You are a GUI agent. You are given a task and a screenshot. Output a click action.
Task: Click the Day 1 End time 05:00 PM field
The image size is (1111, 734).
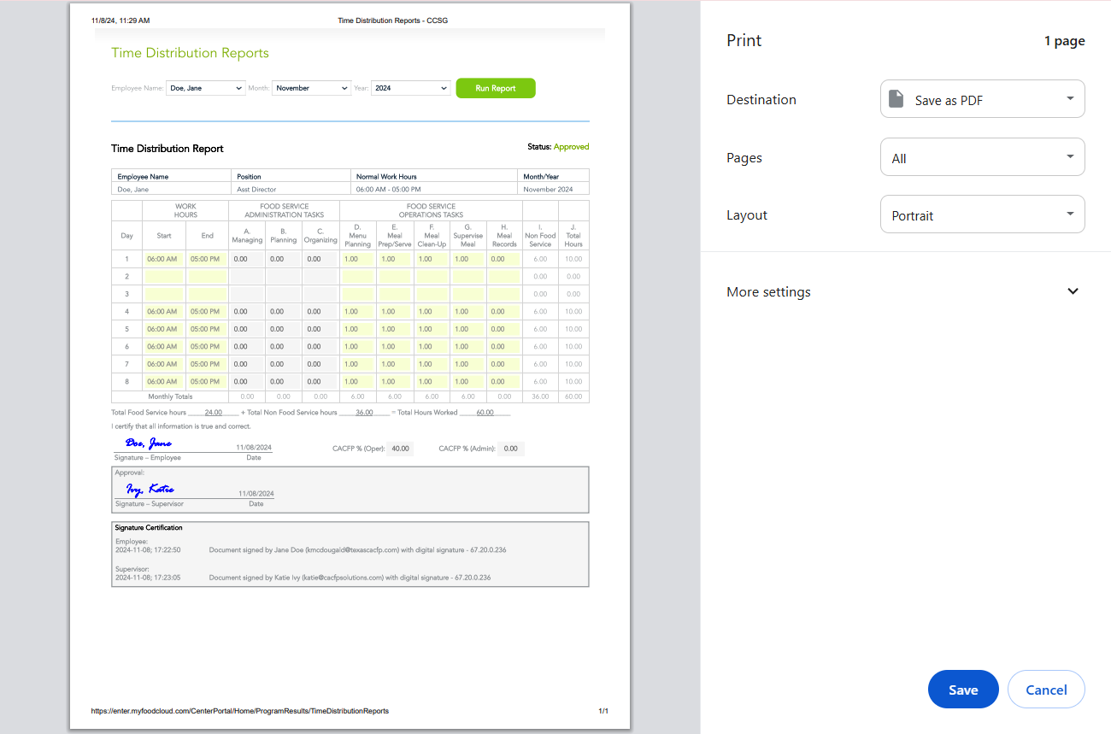click(208, 259)
